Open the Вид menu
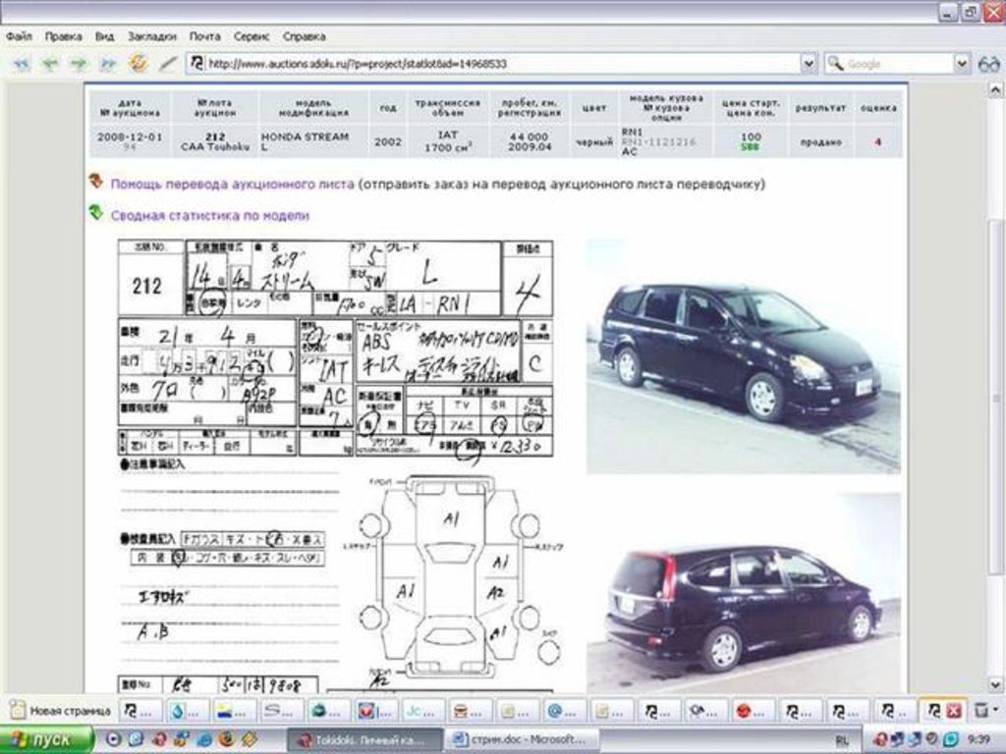 (104, 36)
